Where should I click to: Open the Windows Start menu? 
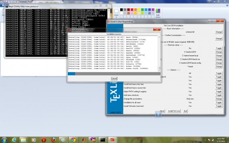click(4, 140)
